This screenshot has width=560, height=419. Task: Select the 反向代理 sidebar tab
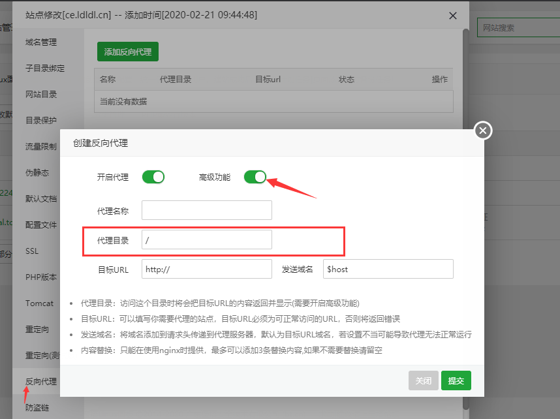pyautogui.click(x=41, y=382)
